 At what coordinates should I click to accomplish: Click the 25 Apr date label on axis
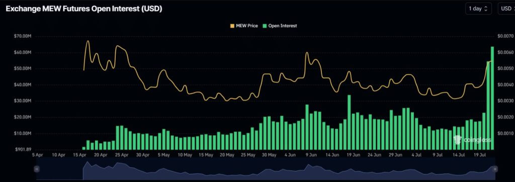pyautogui.click(x=122, y=155)
